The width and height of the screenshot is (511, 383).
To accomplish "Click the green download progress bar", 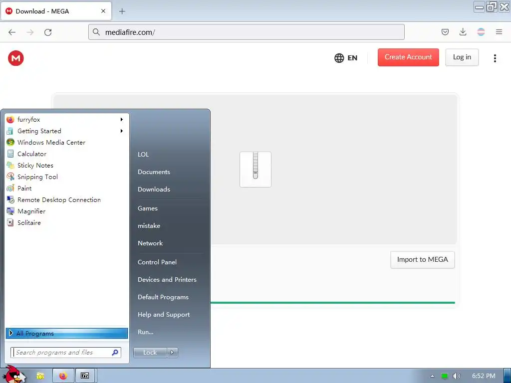I will pos(332,303).
